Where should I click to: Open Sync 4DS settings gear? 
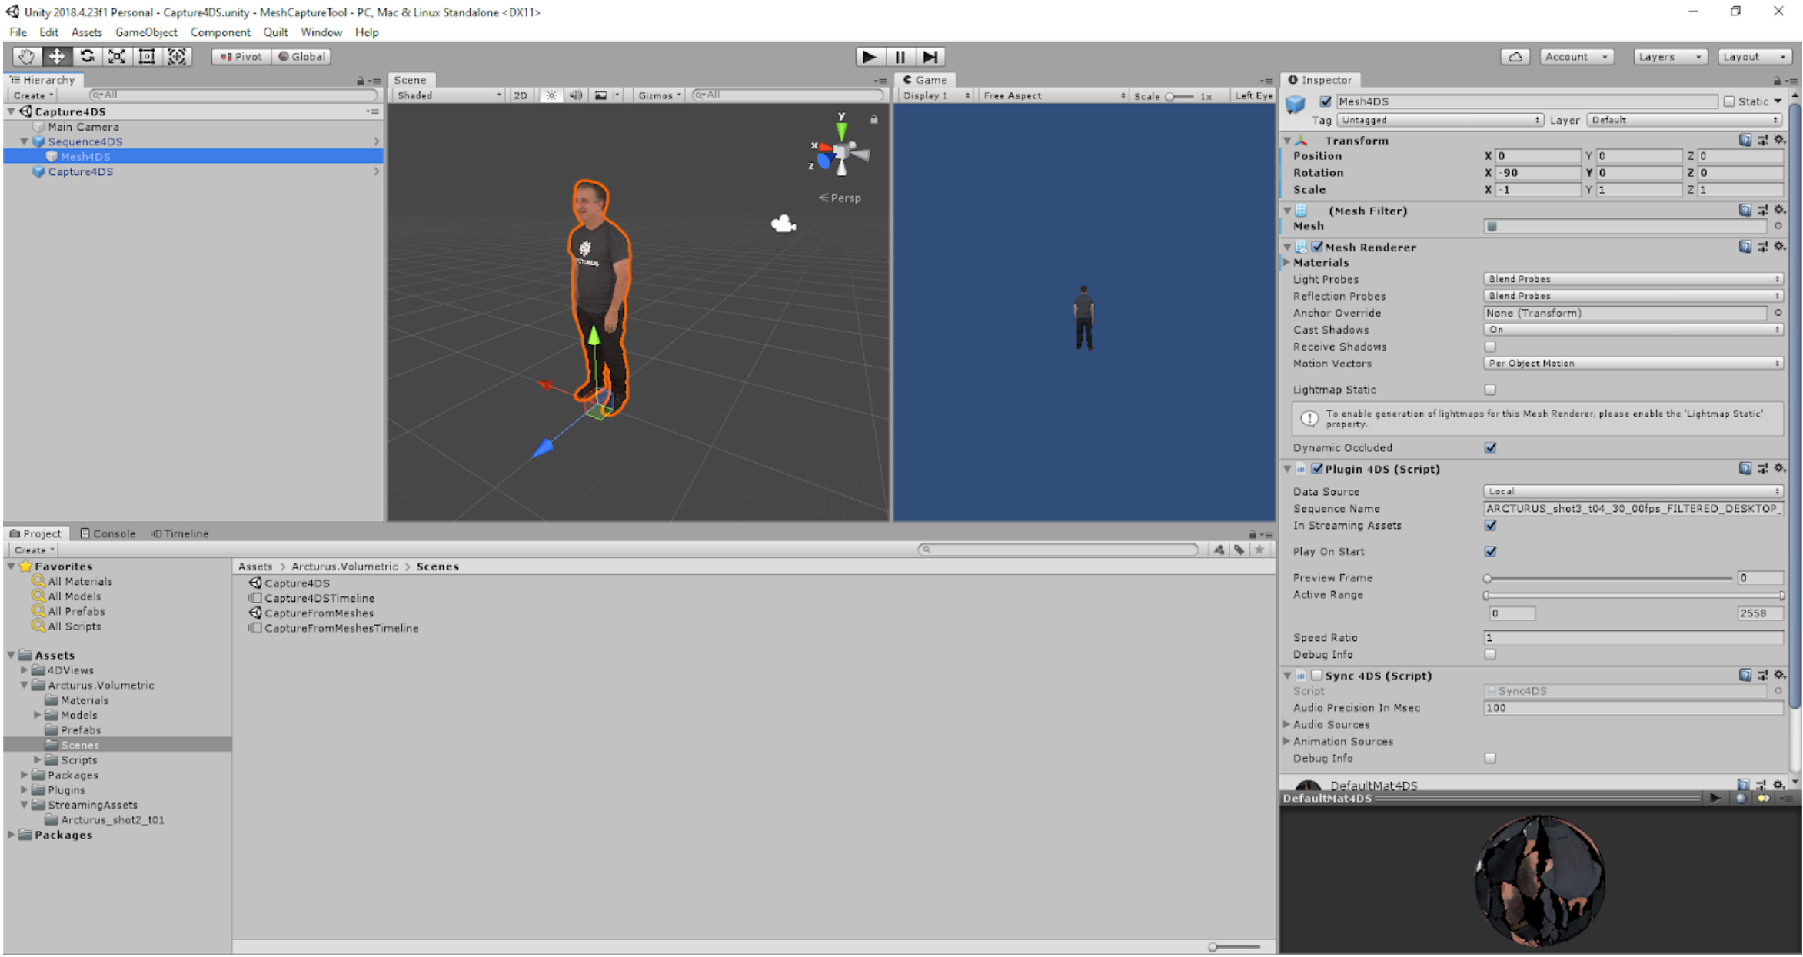click(1780, 675)
